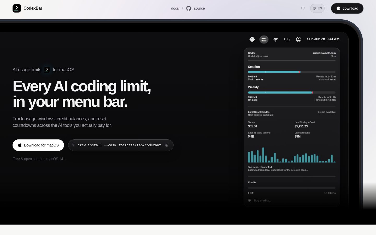
Task: Click the Weekly usage progress bar
Action: pyautogui.click(x=292, y=92)
